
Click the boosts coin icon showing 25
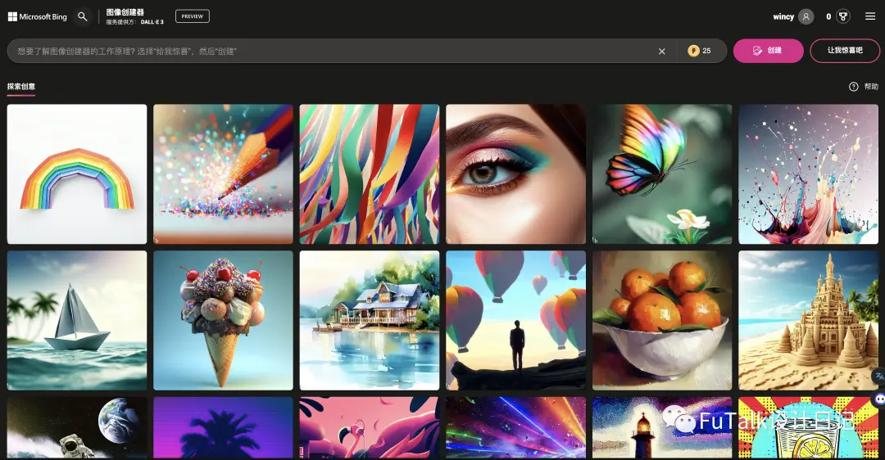click(693, 51)
